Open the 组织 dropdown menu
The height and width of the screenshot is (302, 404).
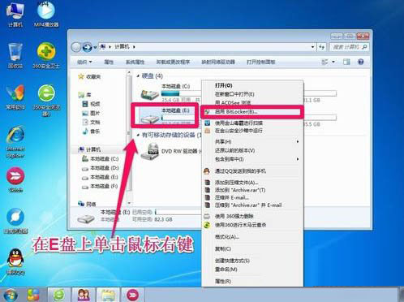[x=84, y=62]
